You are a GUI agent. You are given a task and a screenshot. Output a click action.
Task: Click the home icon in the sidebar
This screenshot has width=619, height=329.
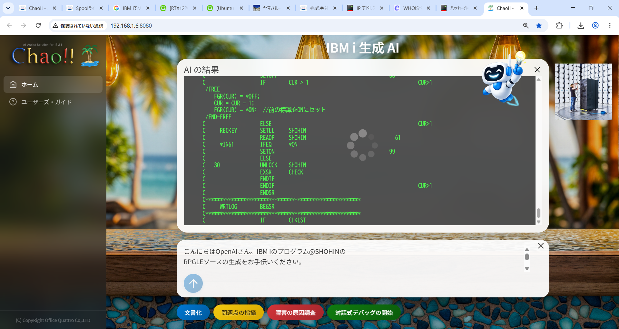(x=13, y=85)
